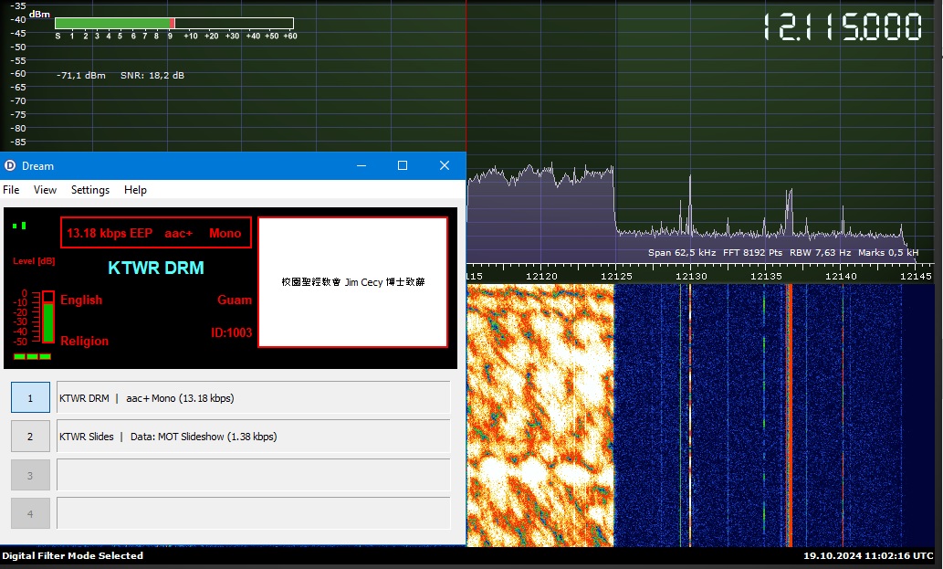Click the 12.115.000 frequency display

842,27
